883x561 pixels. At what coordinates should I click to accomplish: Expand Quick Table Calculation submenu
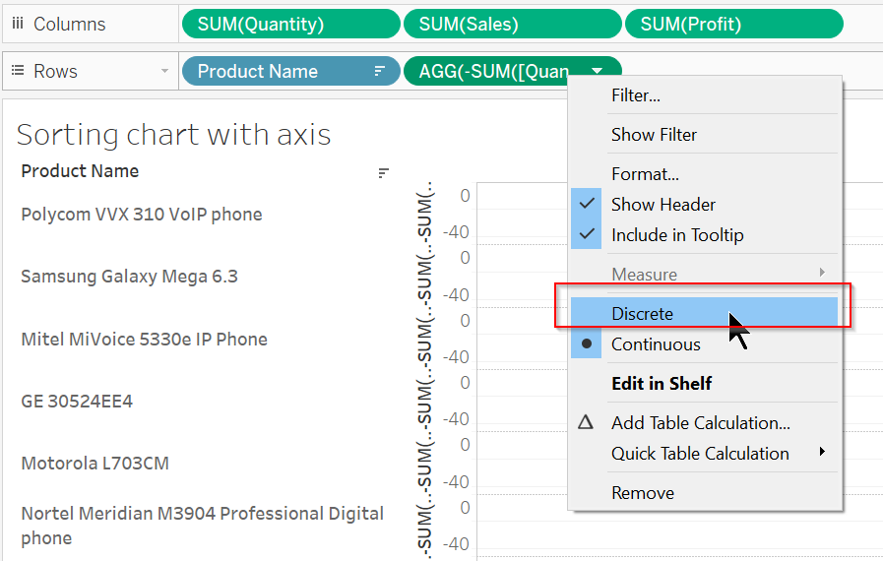coord(704,454)
